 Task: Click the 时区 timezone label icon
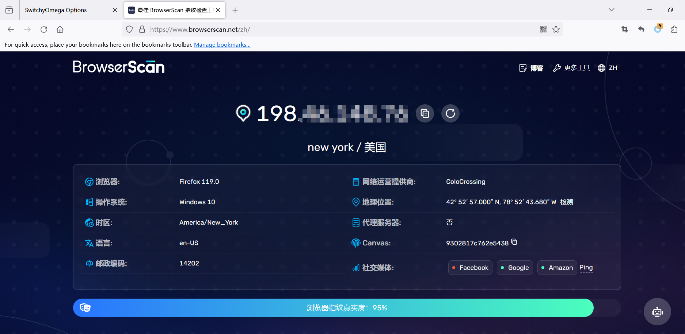89,222
